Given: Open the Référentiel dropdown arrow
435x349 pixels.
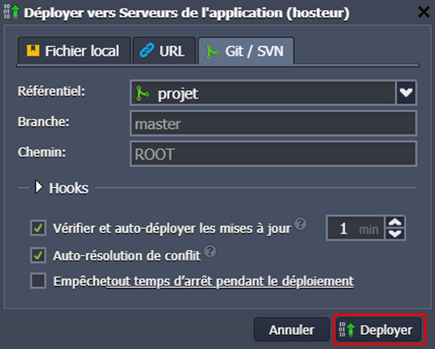Looking at the screenshot, I should (406, 93).
